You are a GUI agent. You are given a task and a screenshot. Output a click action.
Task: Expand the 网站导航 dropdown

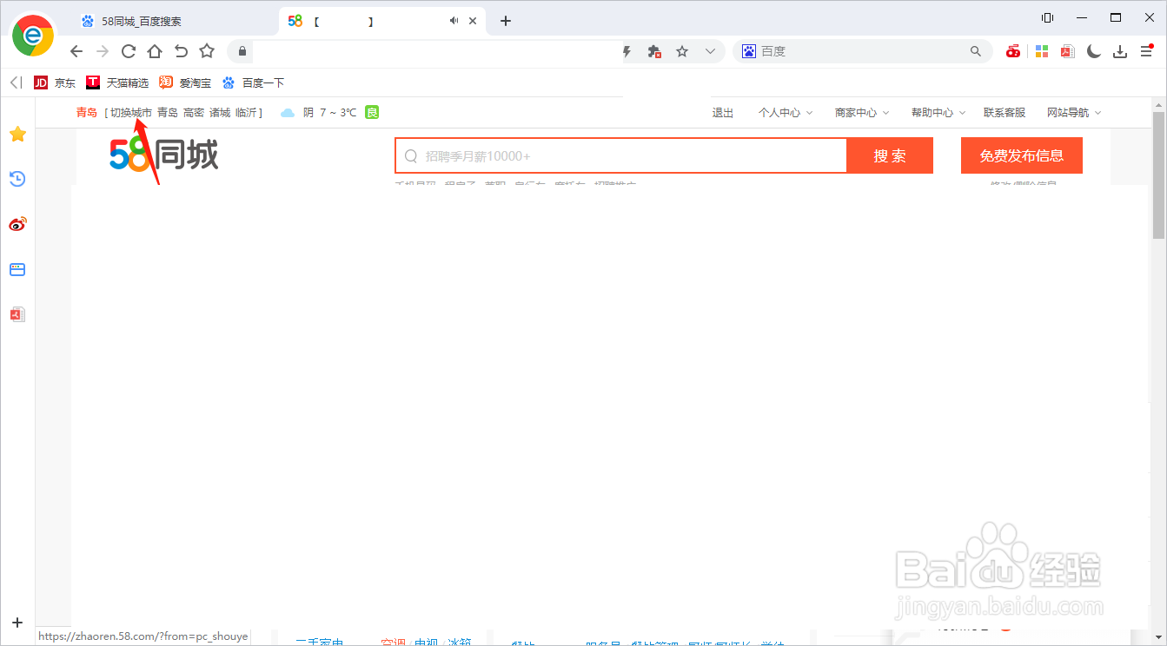click(1074, 113)
